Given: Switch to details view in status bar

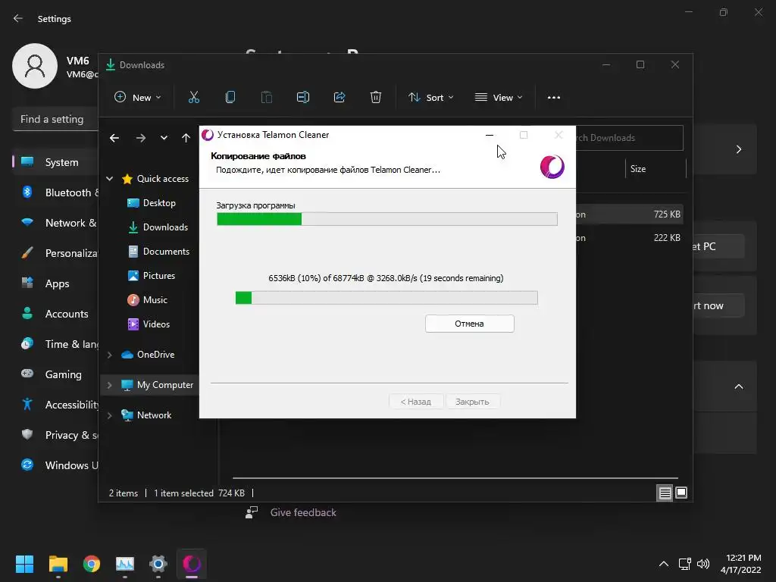Looking at the screenshot, I should tap(665, 493).
